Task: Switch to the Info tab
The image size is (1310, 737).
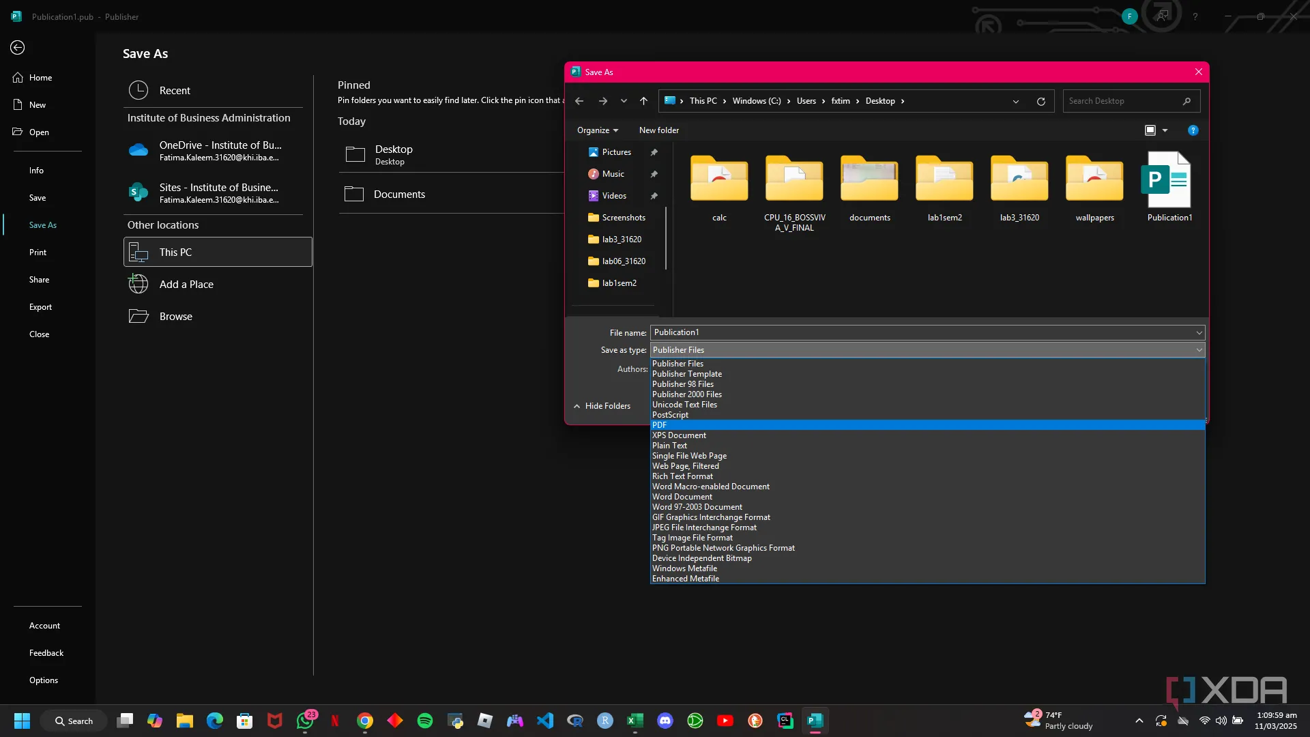Action: [36, 170]
